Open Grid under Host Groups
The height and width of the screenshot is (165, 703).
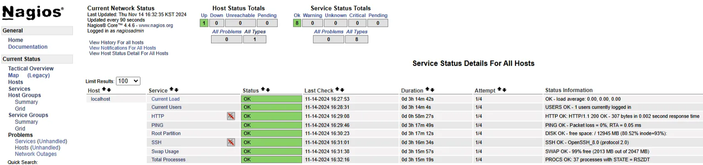pos(20,109)
